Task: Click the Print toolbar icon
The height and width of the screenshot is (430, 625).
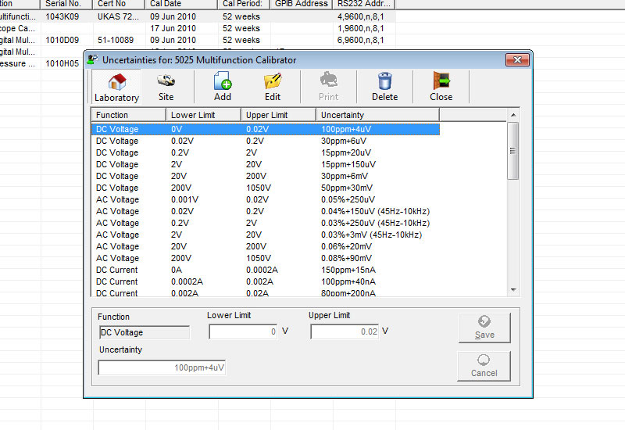Action: point(329,81)
